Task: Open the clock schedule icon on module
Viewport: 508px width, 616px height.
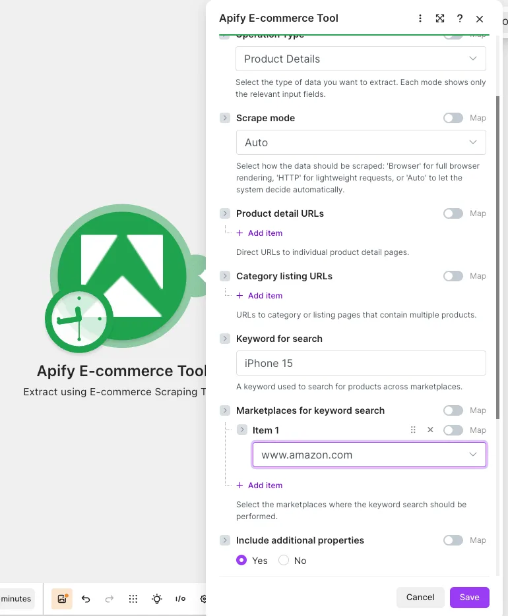Action: pos(79,319)
